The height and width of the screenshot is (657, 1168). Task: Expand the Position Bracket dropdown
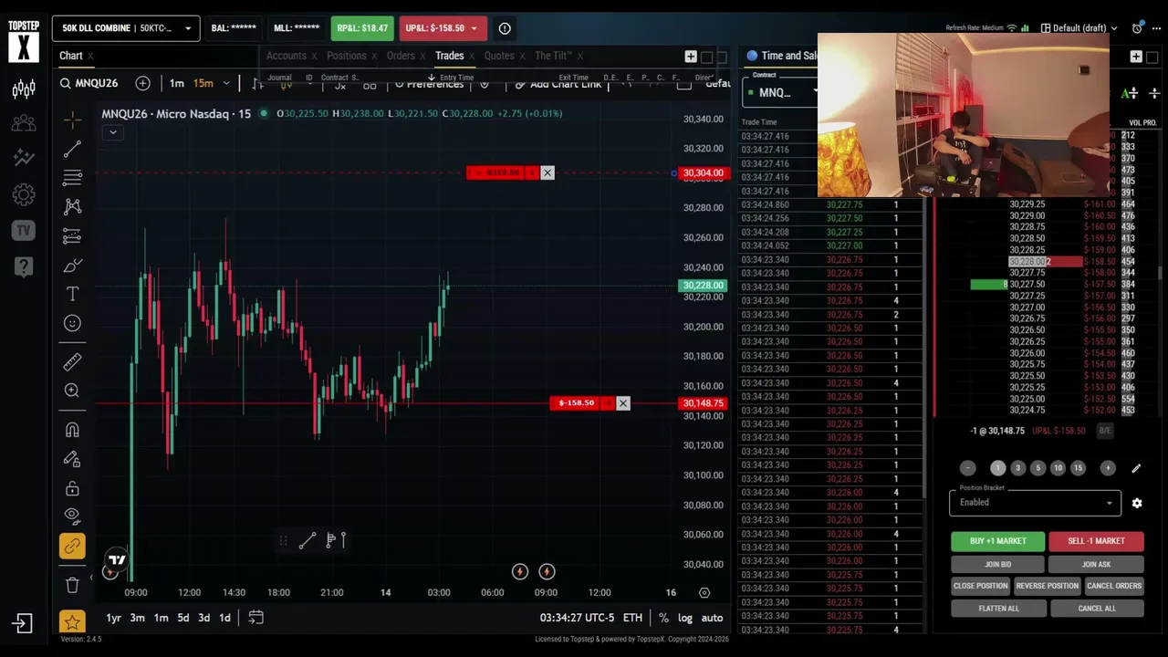[x=1035, y=502]
